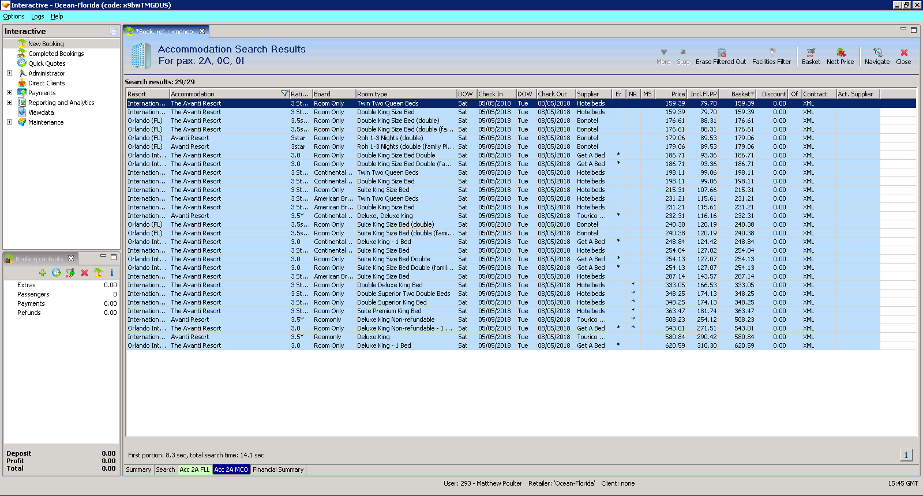This screenshot has width=923, height=496.
Task: Select the Quick Quotes tree item
Action: point(47,63)
